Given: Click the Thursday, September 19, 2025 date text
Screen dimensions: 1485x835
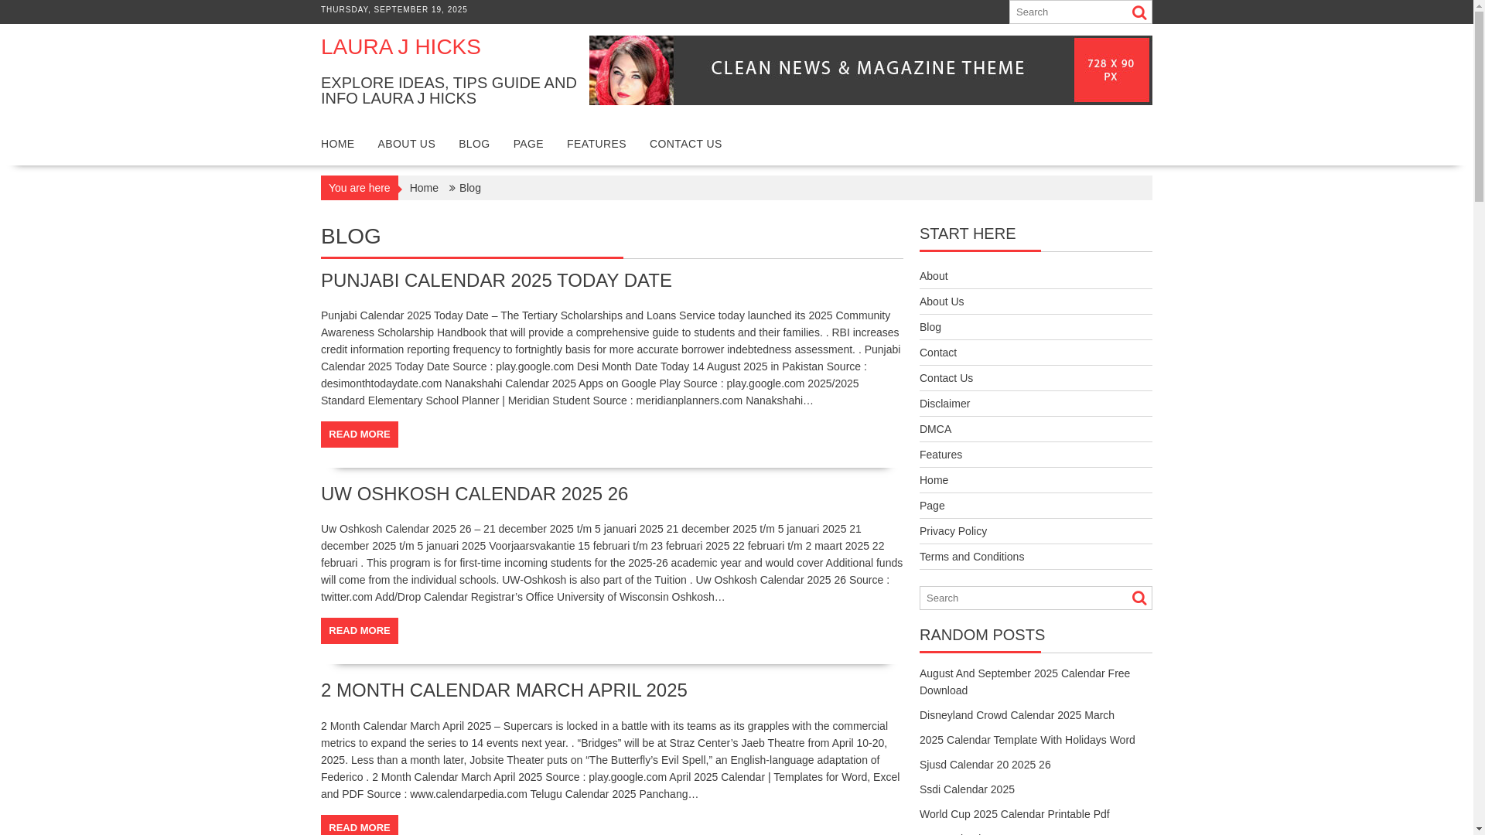Looking at the screenshot, I should point(394,10).
